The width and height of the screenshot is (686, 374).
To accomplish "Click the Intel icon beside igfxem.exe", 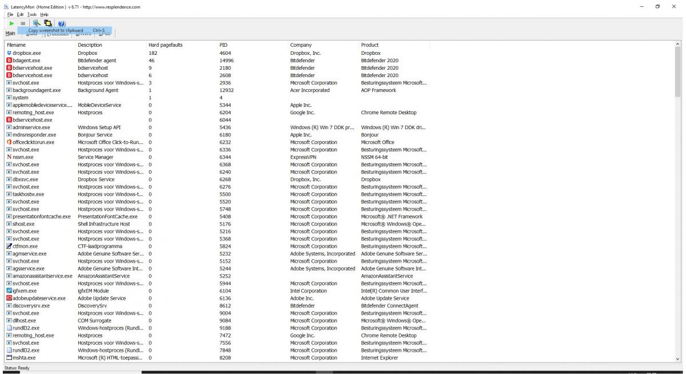I will point(9,291).
